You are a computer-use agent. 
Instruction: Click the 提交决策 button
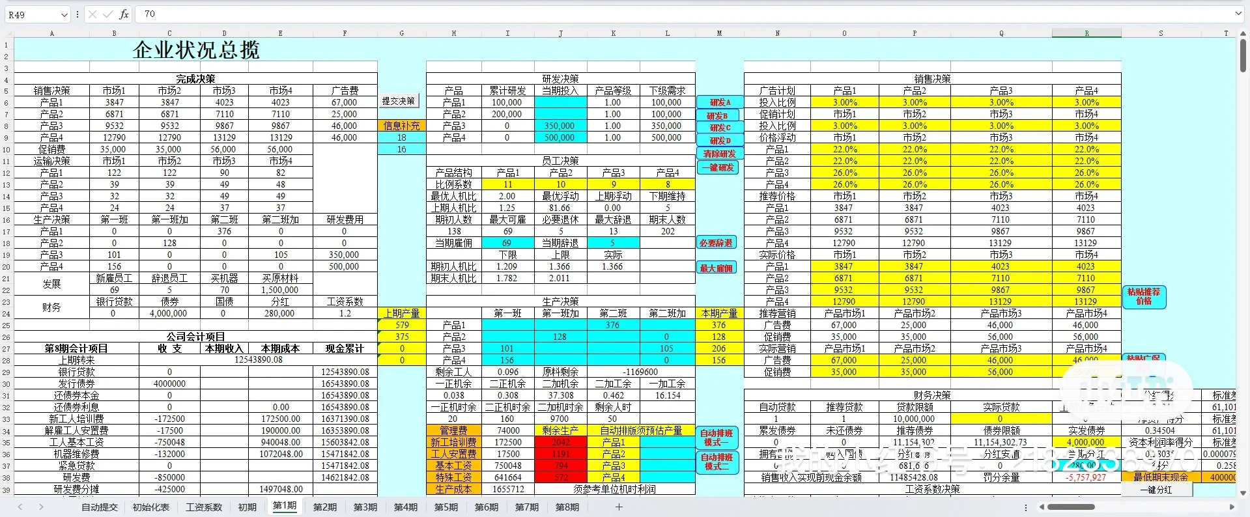(x=399, y=101)
